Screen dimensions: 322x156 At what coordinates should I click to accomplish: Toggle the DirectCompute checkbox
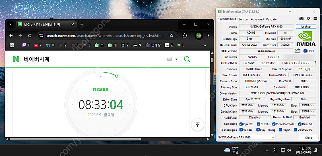point(274,124)
